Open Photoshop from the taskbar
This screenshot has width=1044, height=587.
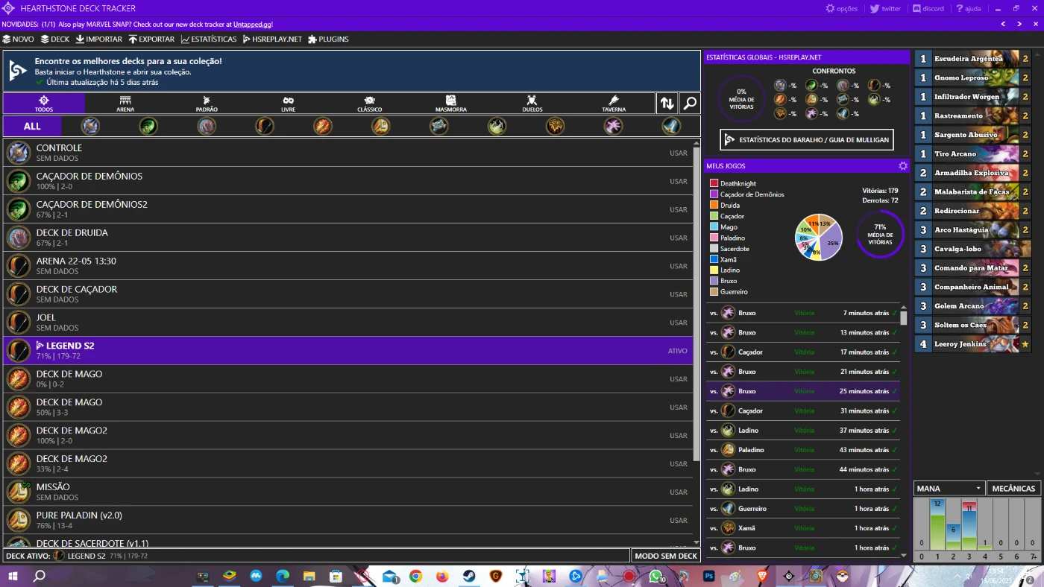[x=709, y=576]
